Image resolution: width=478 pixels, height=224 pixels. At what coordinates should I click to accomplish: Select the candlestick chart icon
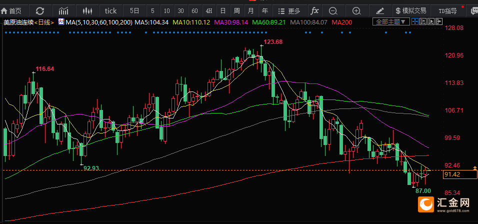pyautogui.click(x=87, y=11)
